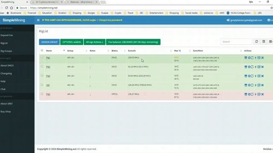Open the gear settings icon for the 126.29 MH/s rig
Viewport: 273px width, 153px height.
(249, 85)
